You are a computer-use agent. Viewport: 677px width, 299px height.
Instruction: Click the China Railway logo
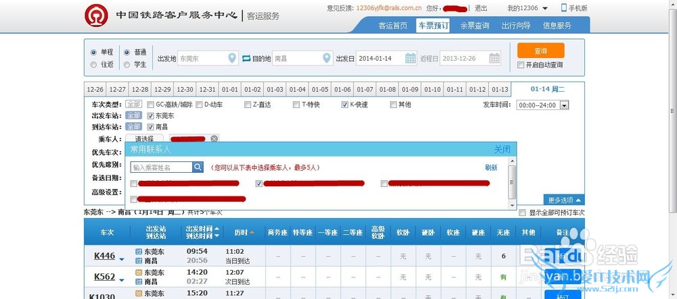[x=96, y=16]
